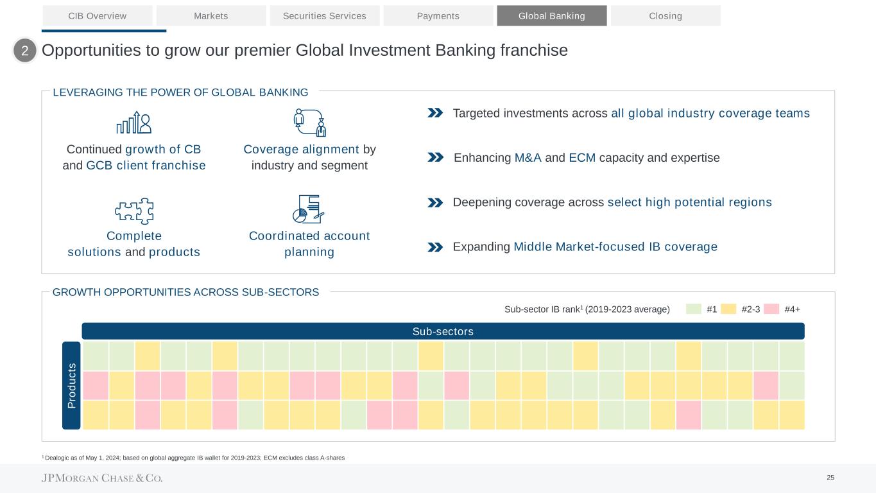The image size is (876, 493).
Task: Click the yellow #2-3 legend swatch
Action: [728, 309]
